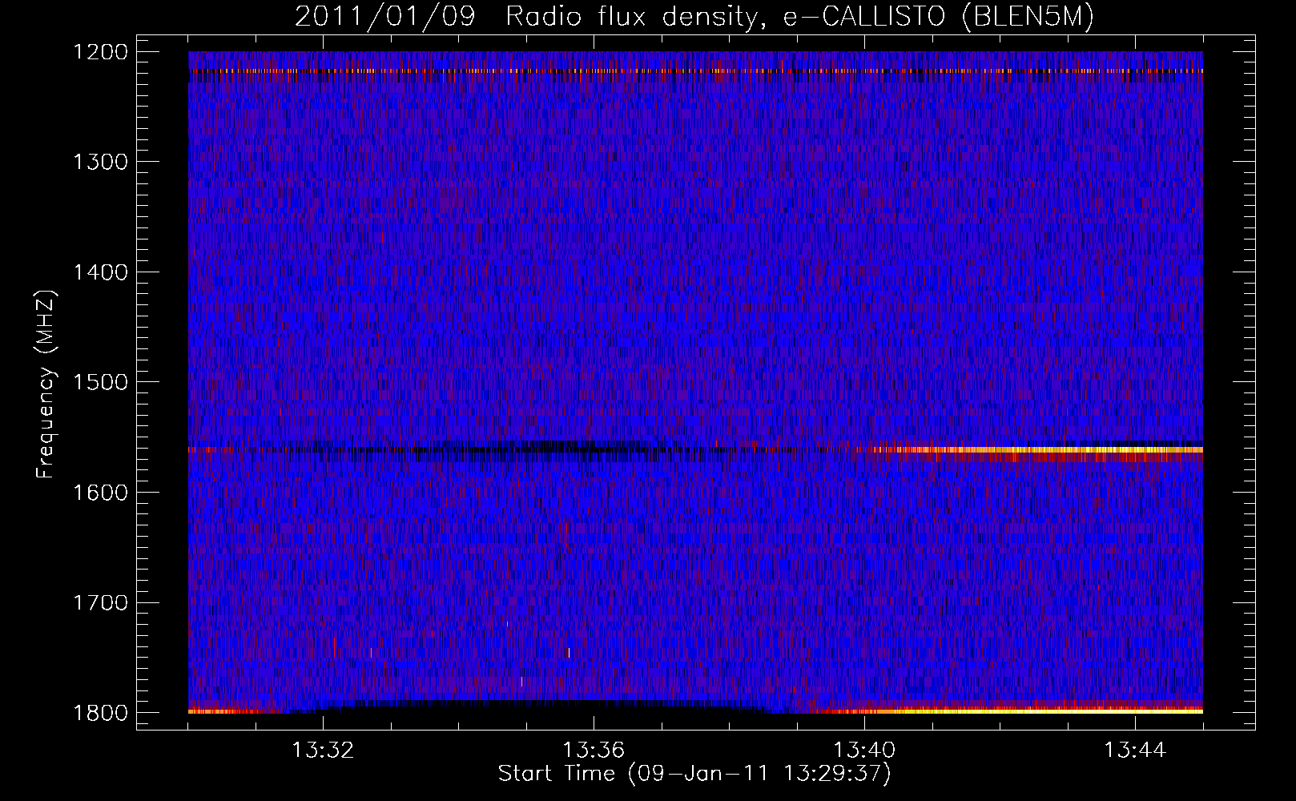Select the '1200' frequency axis label
Screen dimensions: 1296x801
tap(100, 52)
